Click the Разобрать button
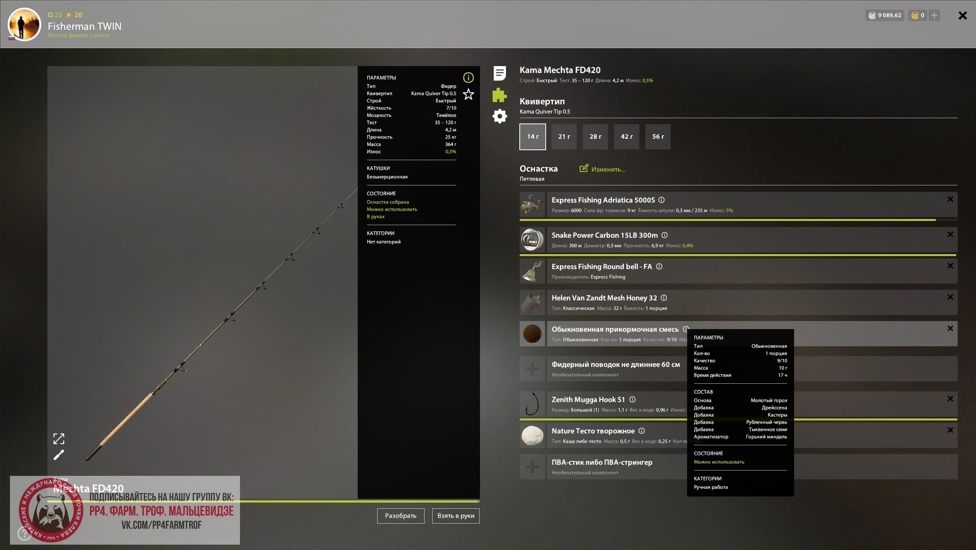Screen dimensions: 976x550 click(x=400, y=516)
